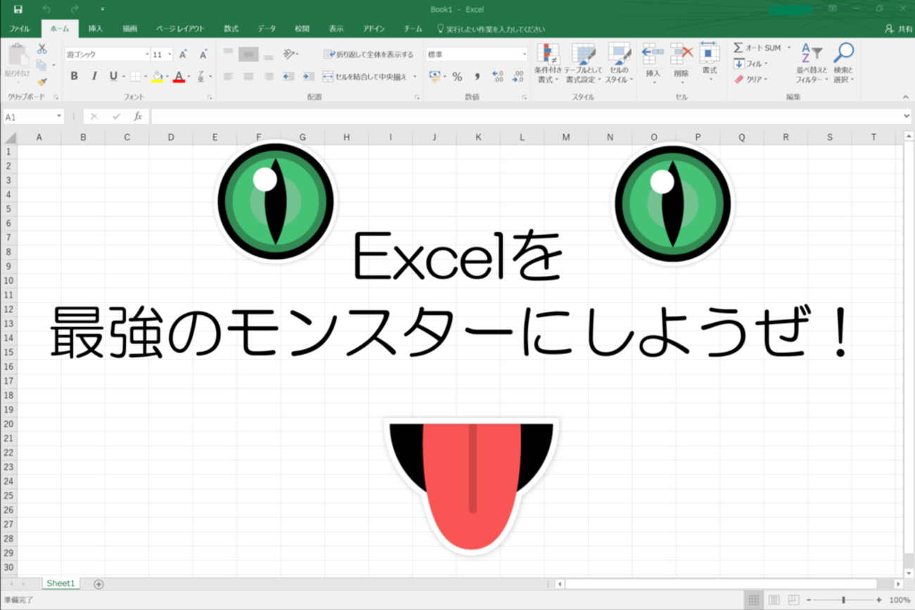Open テーブルとして書式設定 table format gallery
This screenshot has width=915, height=610.
click(583, 63)
